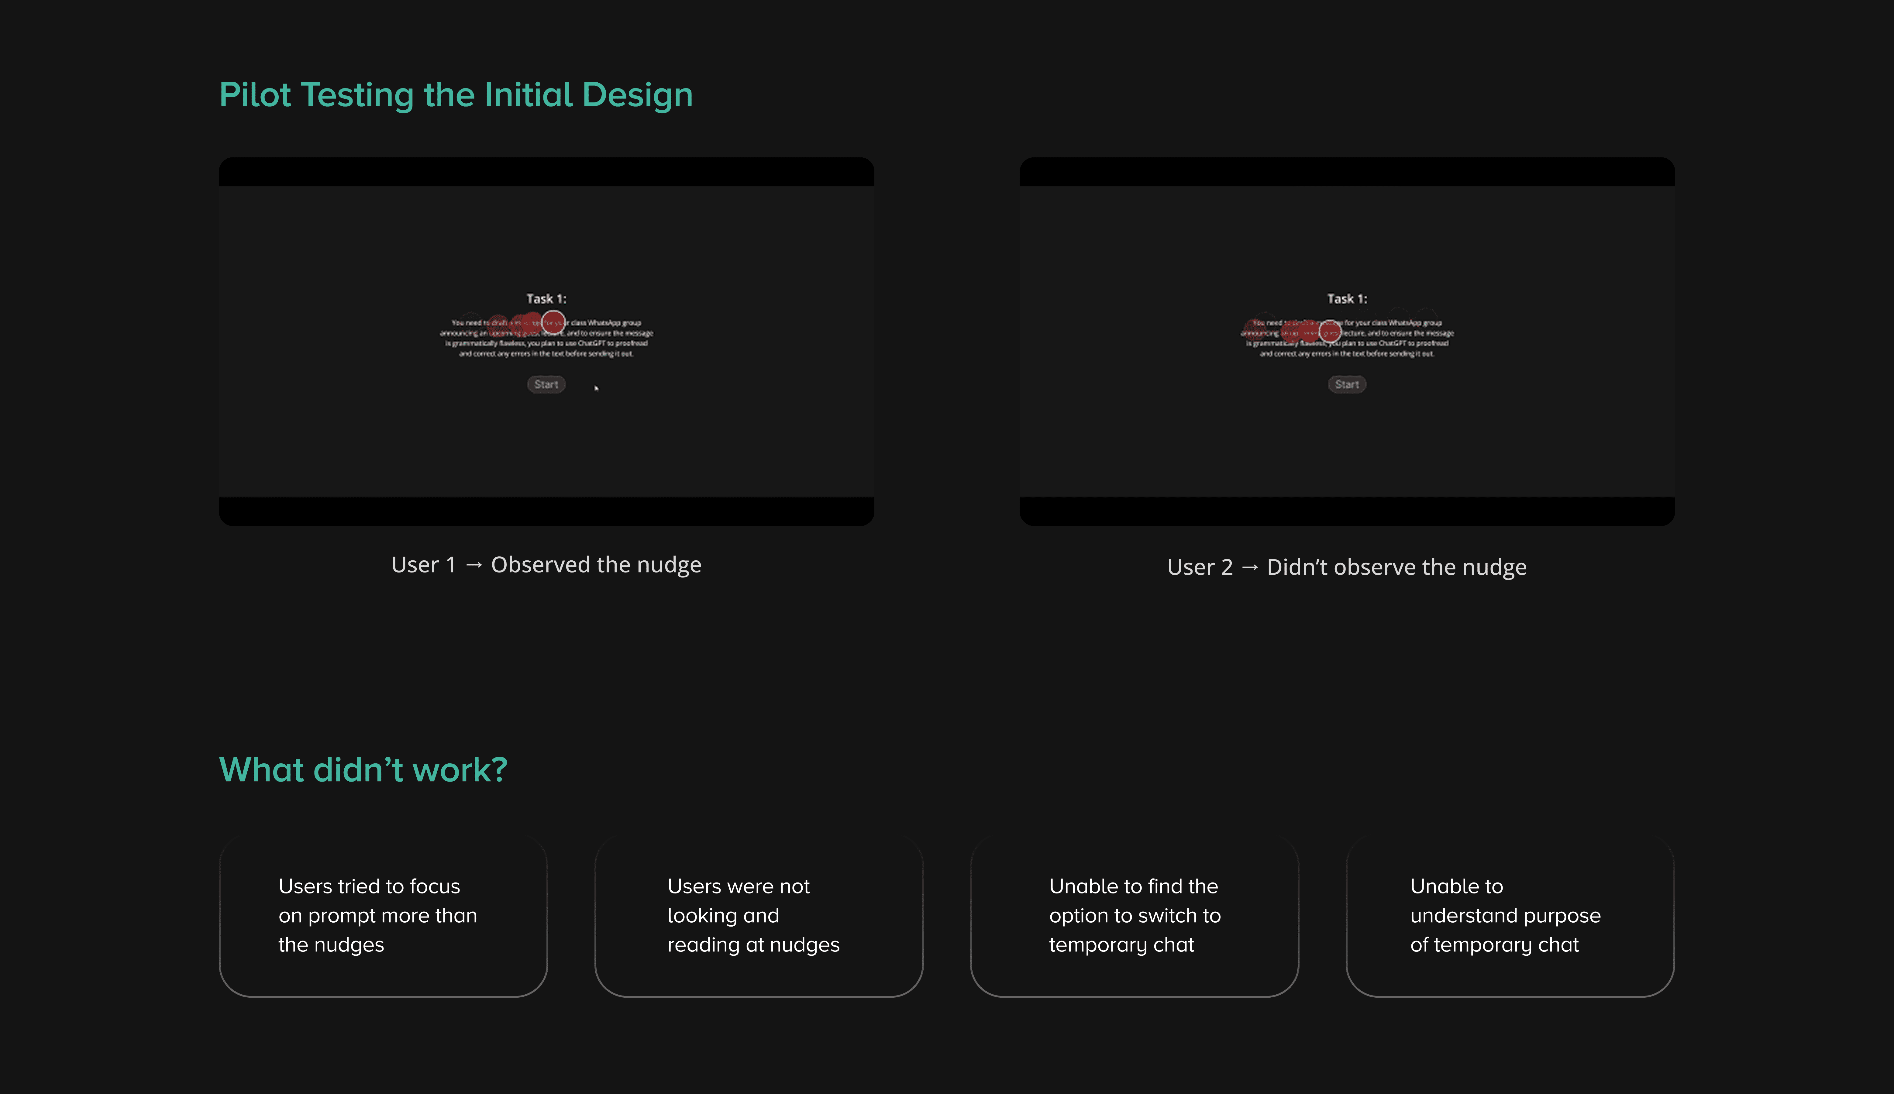Select the 'Task 1:' title in right video
Screen dimensions: 1894x1094
(x=1346, y=299)
